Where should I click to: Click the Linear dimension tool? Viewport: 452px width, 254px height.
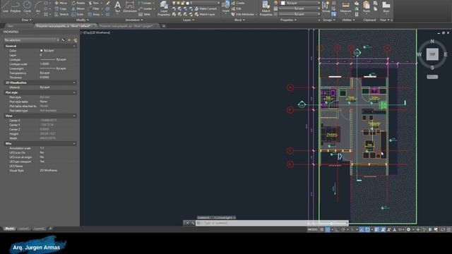pyautogui.click(x=145, y=3)
